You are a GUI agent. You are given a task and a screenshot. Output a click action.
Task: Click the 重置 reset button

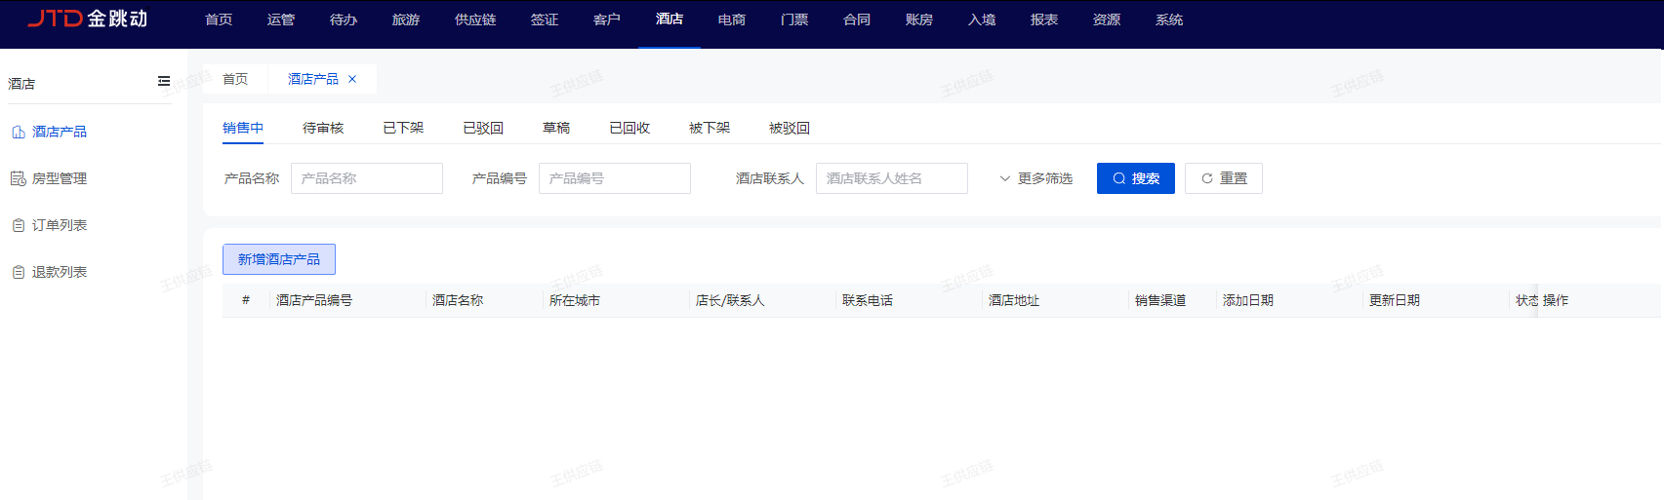tap(1223, 178)
